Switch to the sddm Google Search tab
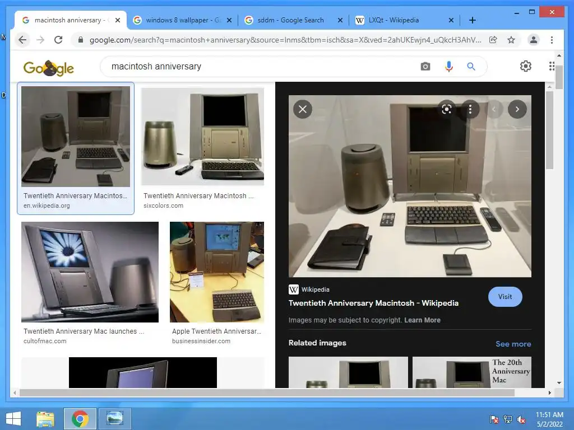The image size is (574, 430). tap(291, 20)
